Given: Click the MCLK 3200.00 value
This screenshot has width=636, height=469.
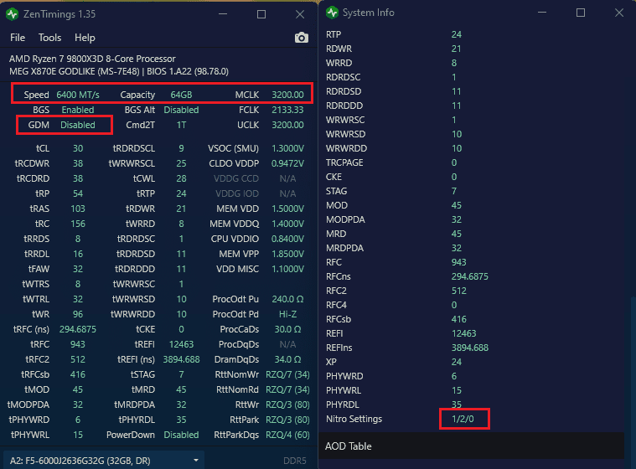Looking at the screenshot, I should pyautogui.click(x=287, y=95).
